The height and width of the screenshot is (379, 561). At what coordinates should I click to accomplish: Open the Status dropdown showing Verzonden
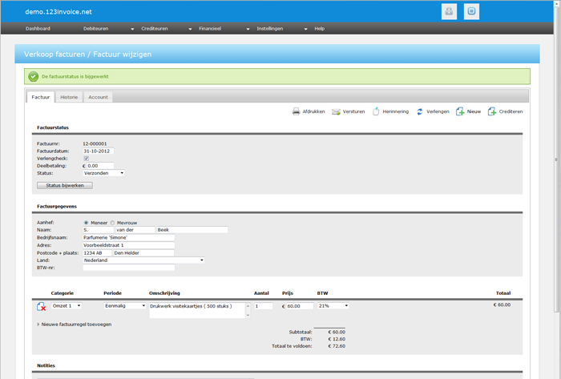(103, 172)
